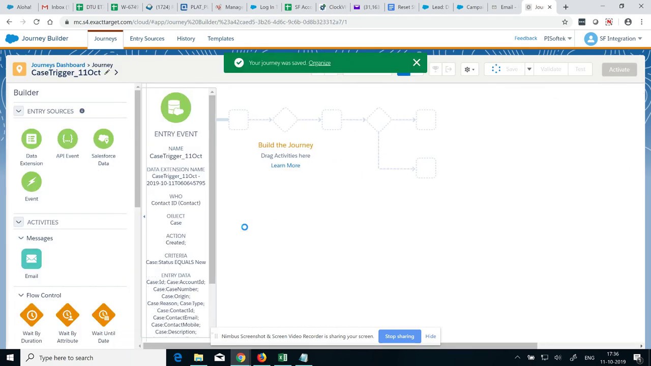Open the journey settings gear menu

click(469, 69)
